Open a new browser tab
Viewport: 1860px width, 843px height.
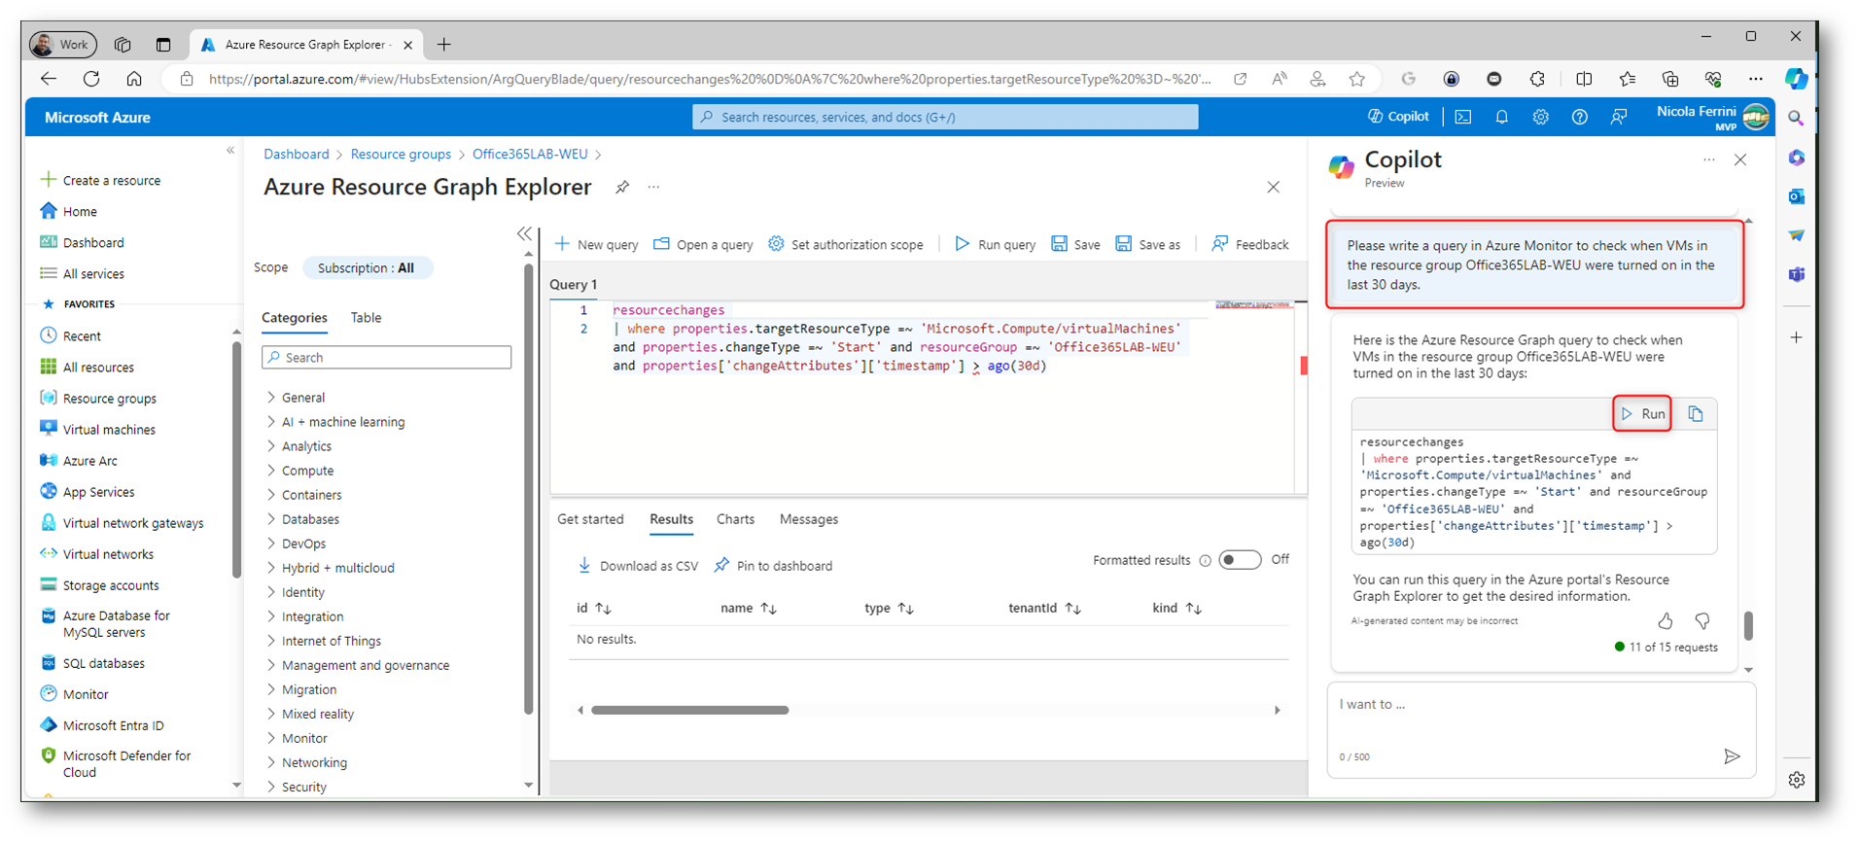pyautogui.click(x=444, y=44)
